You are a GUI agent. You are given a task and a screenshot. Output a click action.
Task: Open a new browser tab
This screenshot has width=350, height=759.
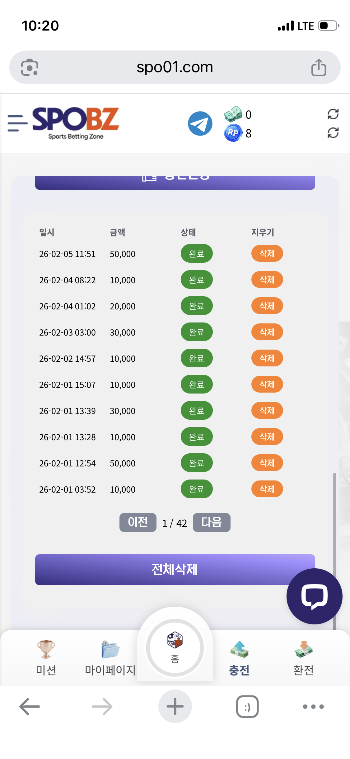click(175, 706)
